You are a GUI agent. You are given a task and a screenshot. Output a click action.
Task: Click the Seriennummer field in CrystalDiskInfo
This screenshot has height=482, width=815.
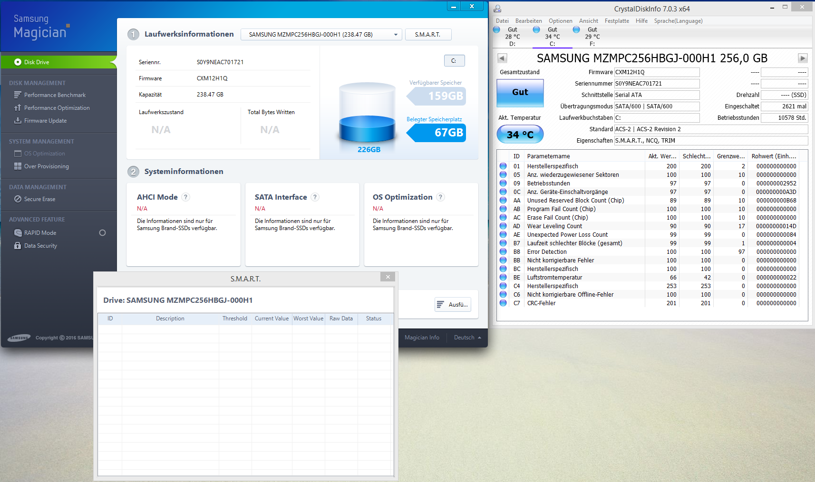click(657, 84)
